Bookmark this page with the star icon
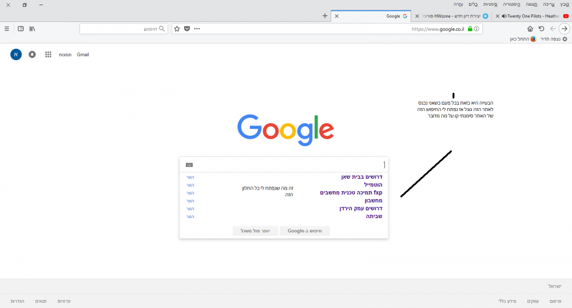The height and width of the screenshot is (308, 572). pos(177,29)
